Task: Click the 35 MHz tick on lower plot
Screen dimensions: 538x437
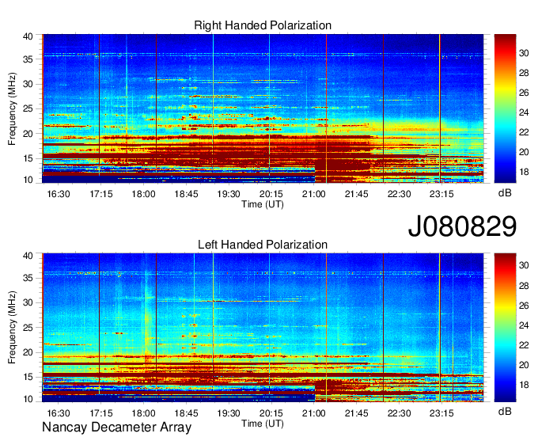Action: click(28, 278)
